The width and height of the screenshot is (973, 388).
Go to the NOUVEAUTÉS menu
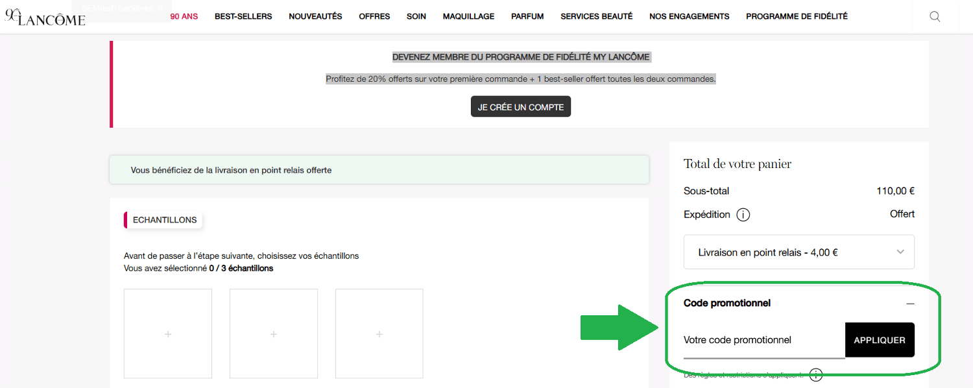pos(315,17)
